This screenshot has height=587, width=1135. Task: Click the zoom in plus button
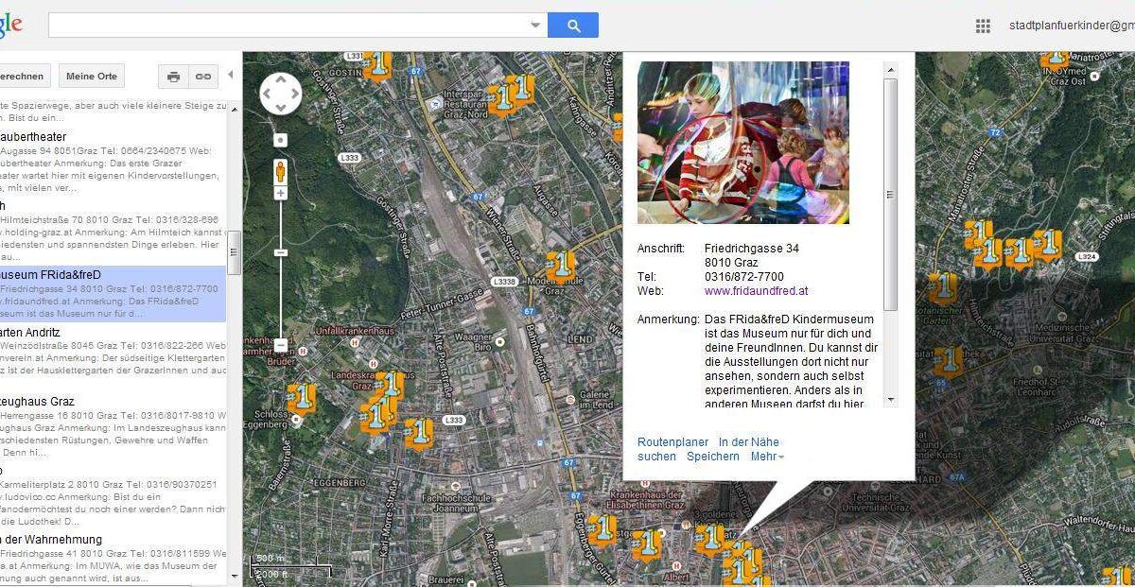281,193
